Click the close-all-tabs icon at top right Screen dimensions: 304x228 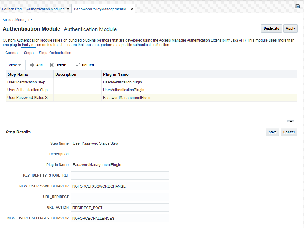297,6
